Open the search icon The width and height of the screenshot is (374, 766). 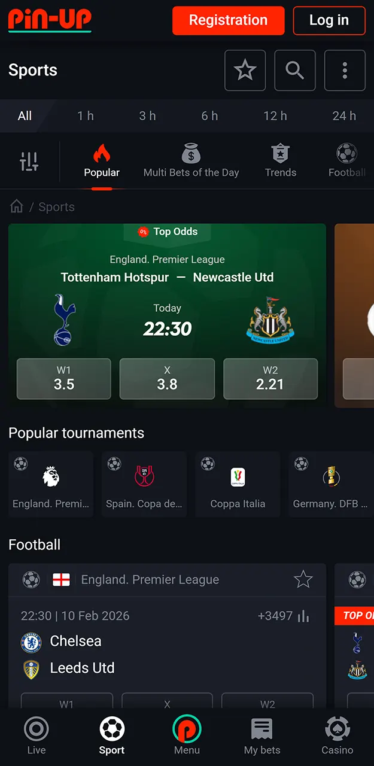click(294, 70)
